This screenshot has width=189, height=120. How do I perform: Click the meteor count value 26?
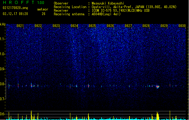(44, 14)
